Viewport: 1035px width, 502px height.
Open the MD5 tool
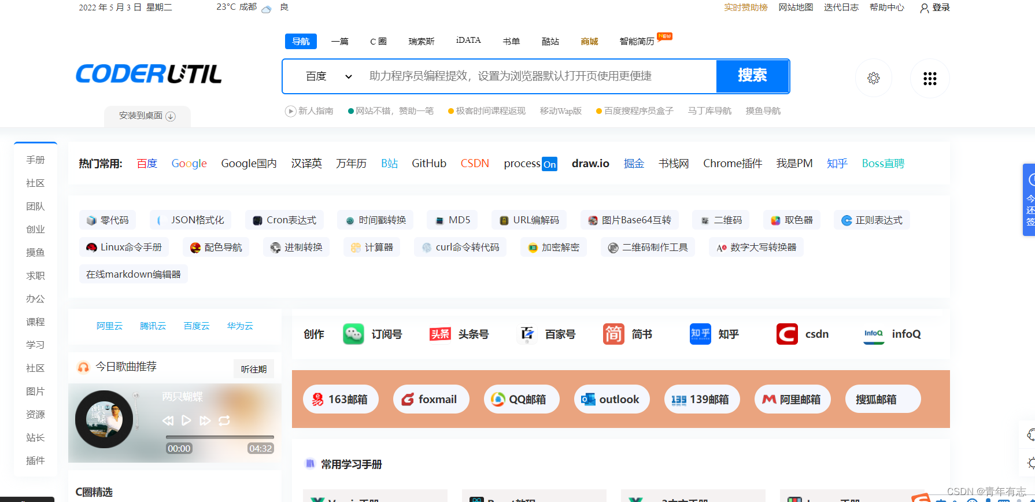click(x=452, y=220)
